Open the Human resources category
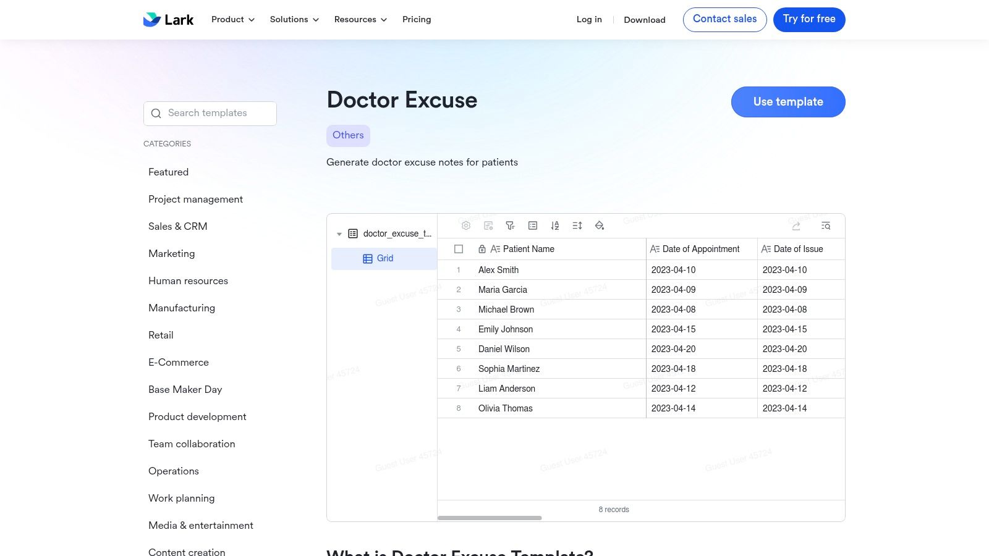The image size is (989, 556). coord(188,280)
